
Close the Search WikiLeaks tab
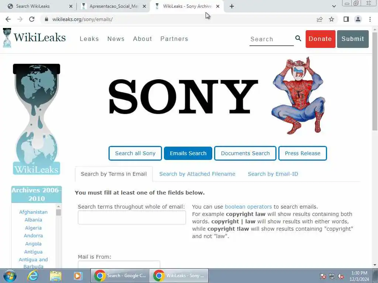click(71, 6)
